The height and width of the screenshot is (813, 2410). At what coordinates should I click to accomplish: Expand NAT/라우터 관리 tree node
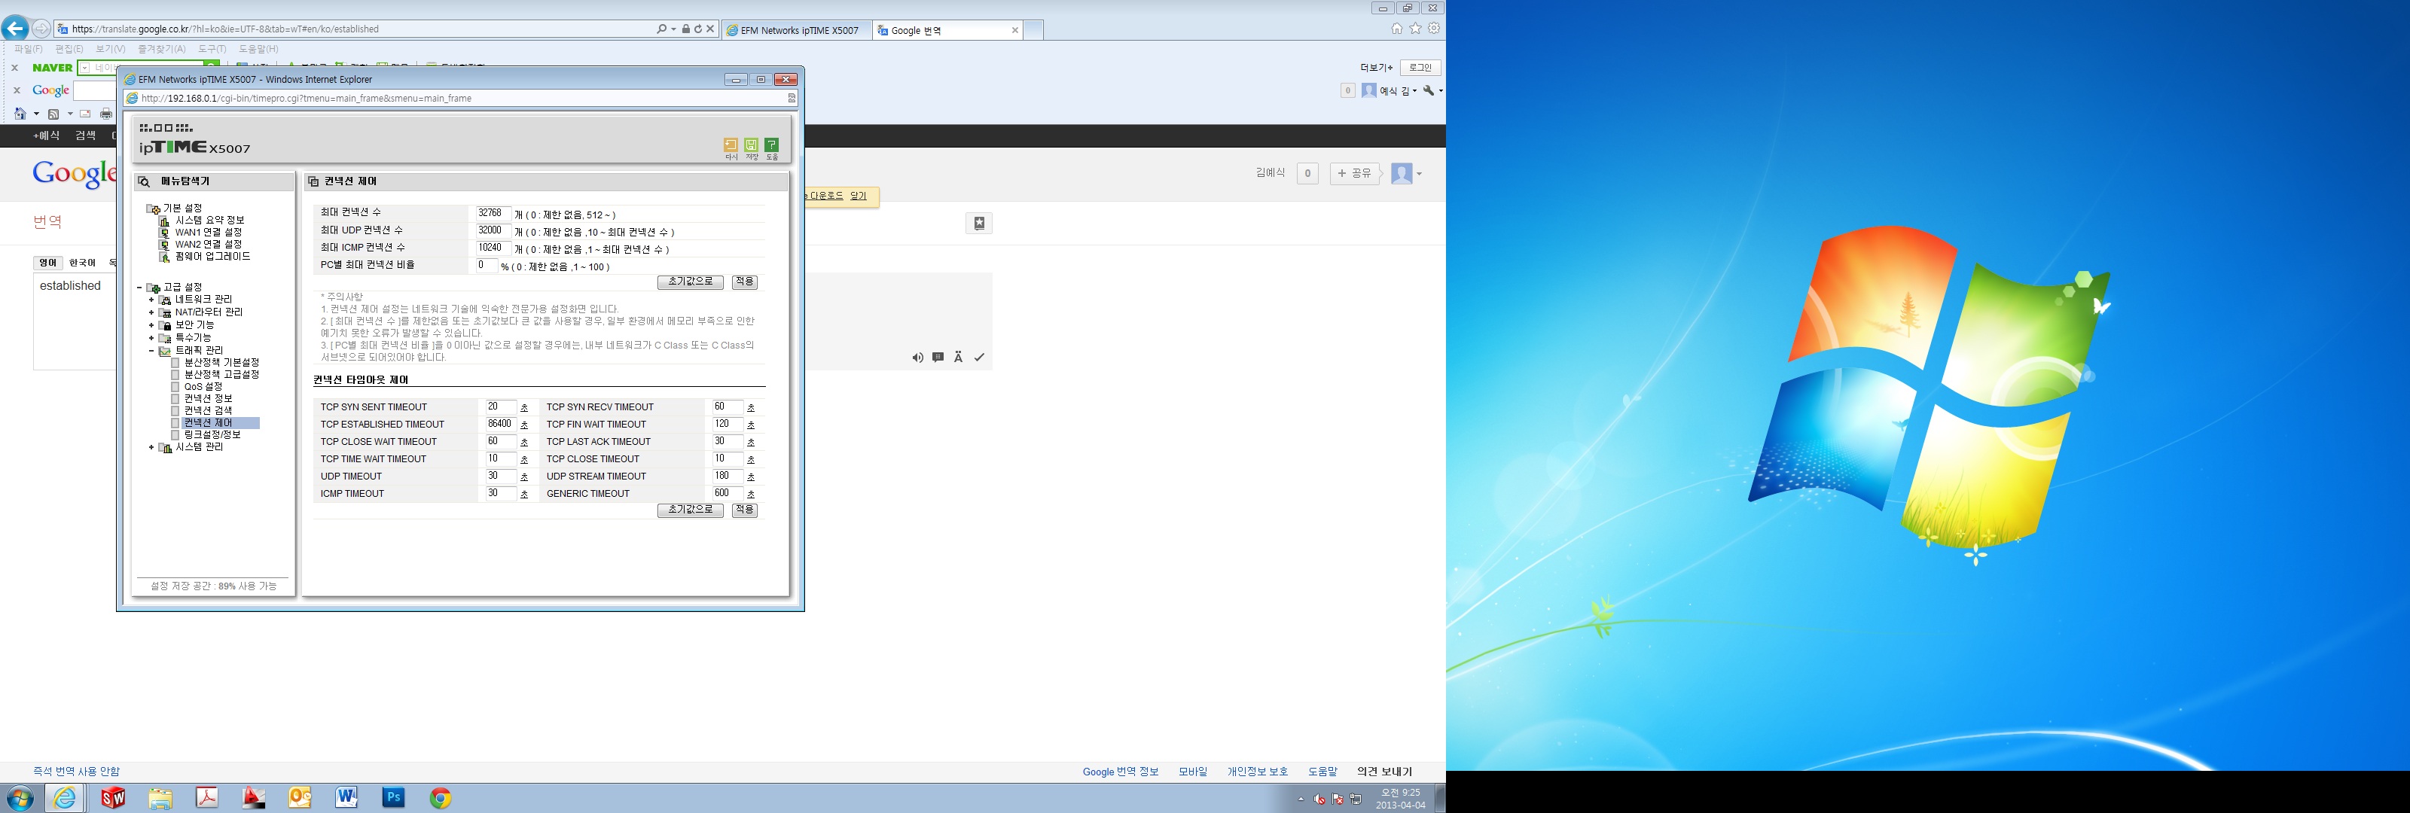click(x=151, y=312)
